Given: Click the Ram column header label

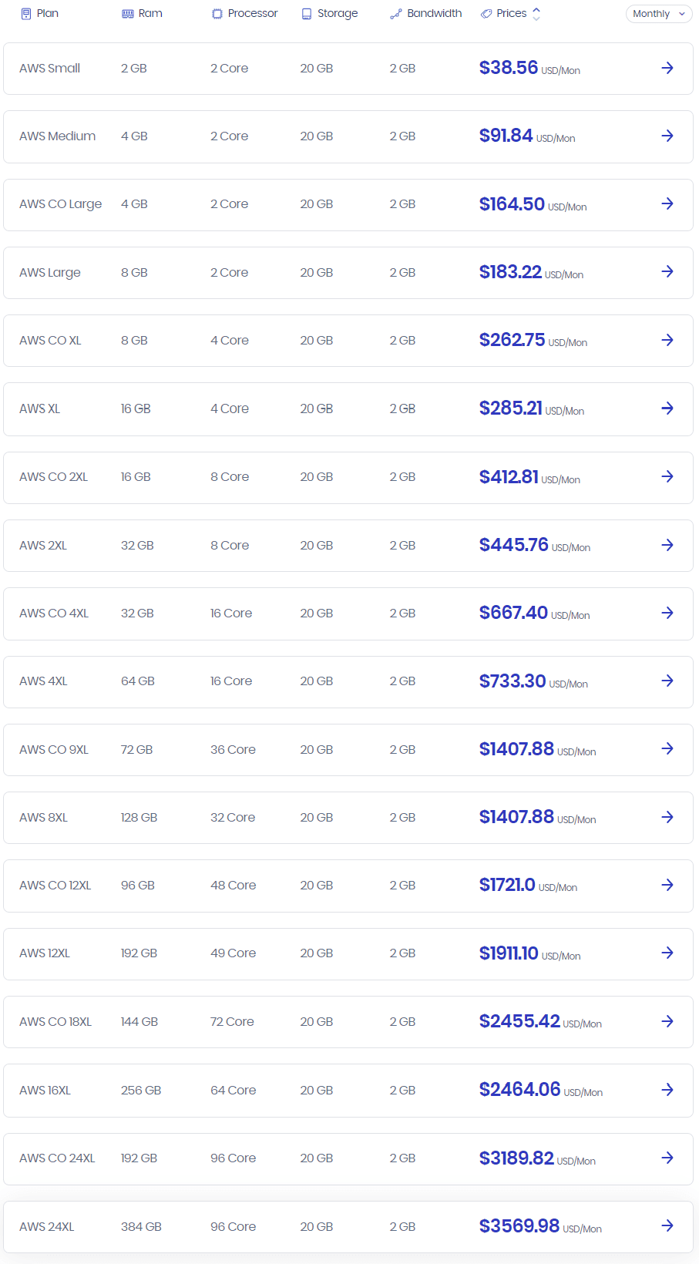Looking at the screenshot, I should [150, 14].
